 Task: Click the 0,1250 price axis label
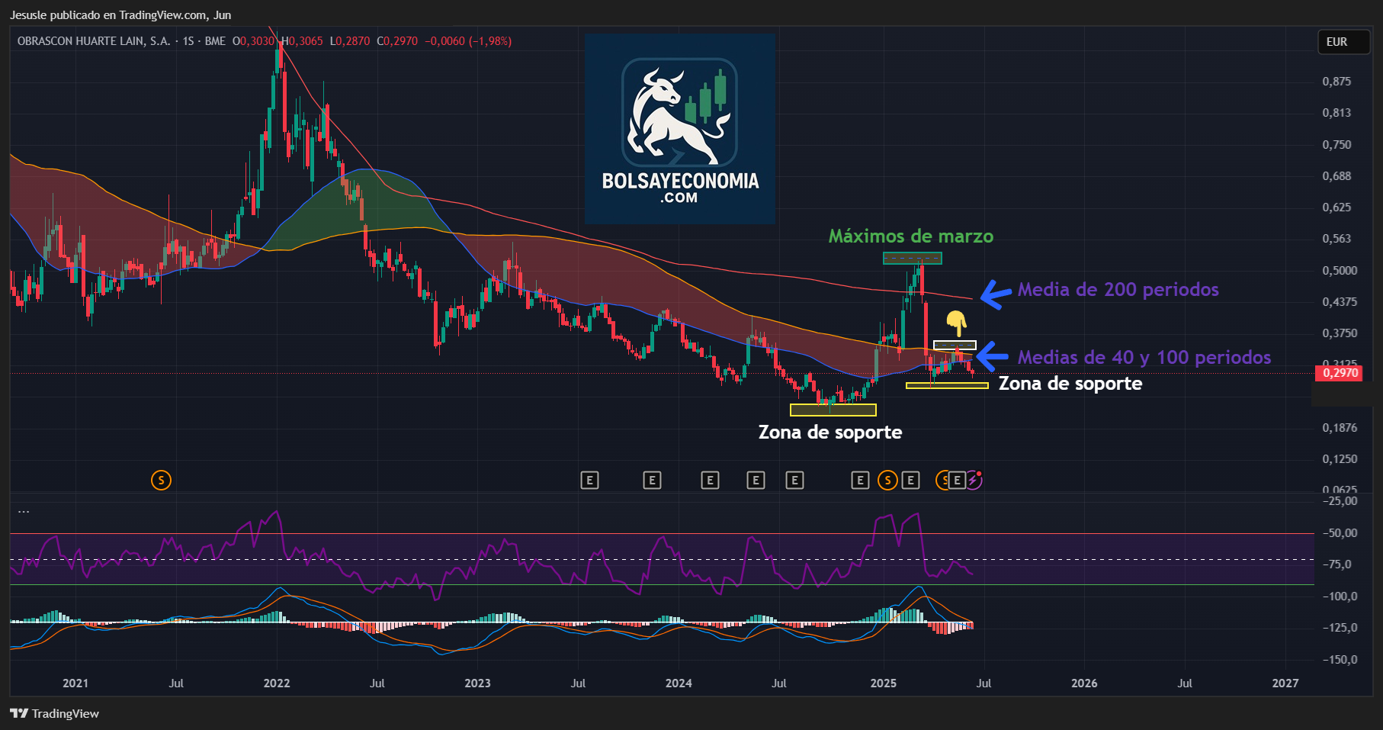[1340, 458]
